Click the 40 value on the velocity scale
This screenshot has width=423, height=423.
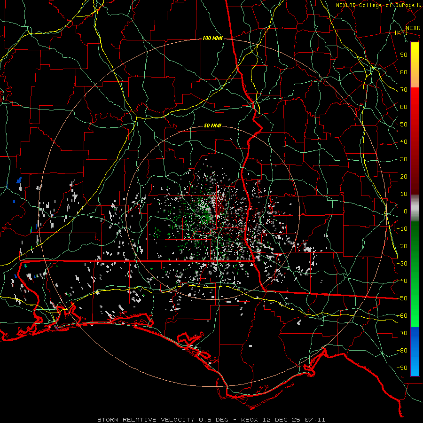404,142
